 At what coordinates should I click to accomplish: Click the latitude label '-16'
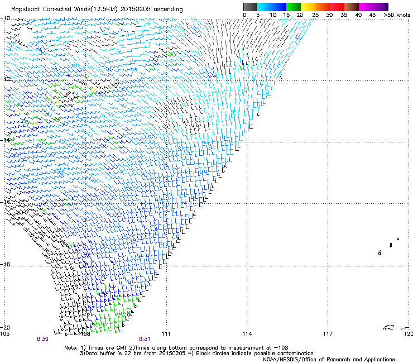[x=5, y=202]
